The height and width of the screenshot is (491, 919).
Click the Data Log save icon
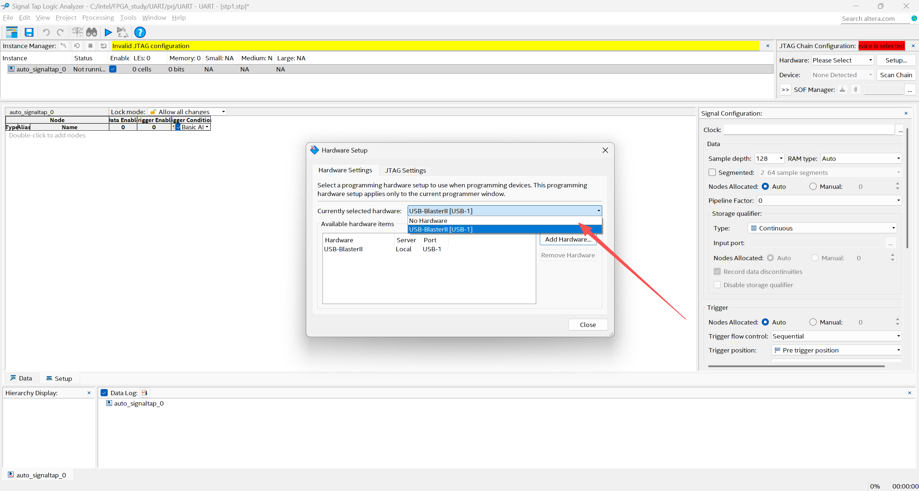point(145,393)
